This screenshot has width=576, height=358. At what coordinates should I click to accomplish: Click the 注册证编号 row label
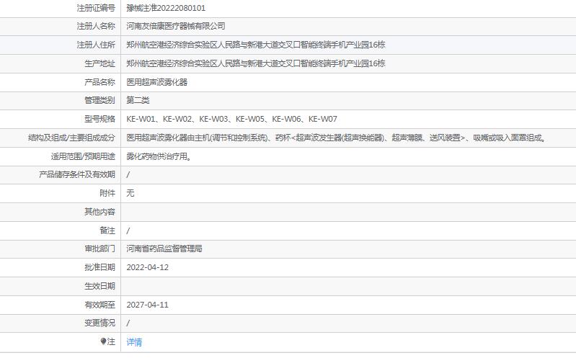[x=96, y=8]
